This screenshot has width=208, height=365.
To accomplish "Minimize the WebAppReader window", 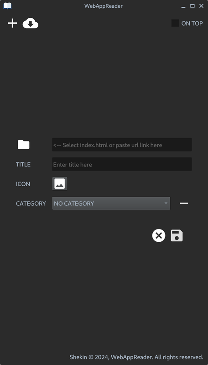I will (183, 6).
